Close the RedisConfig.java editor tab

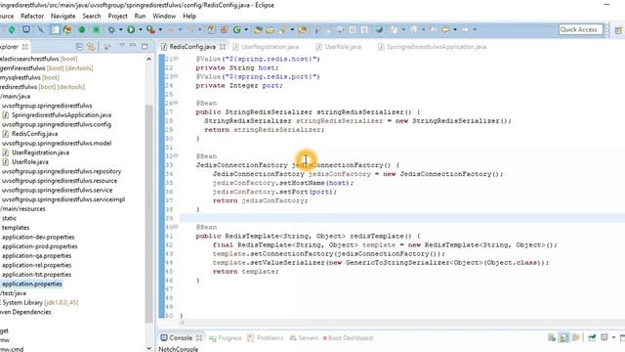click(x=223, y=47)
